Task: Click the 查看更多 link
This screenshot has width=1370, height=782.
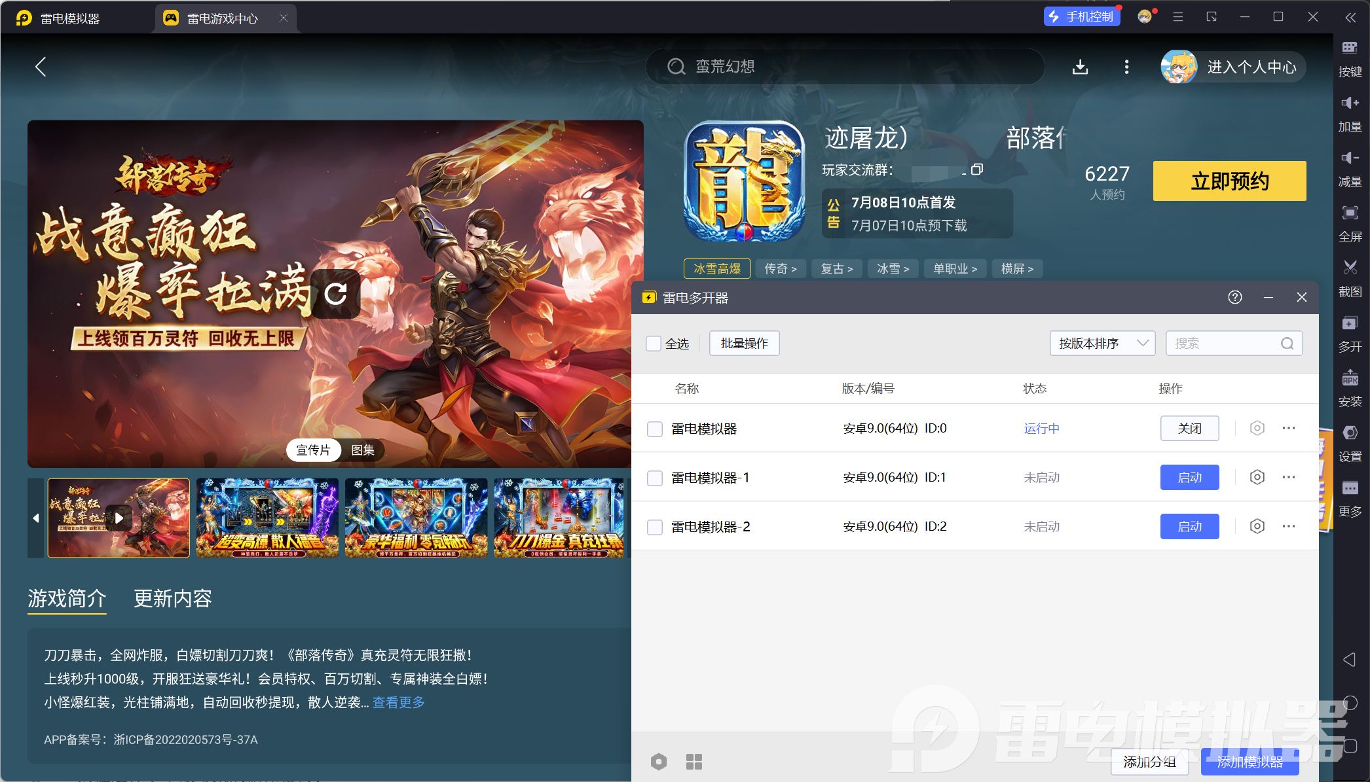Action: coord(399,703)
